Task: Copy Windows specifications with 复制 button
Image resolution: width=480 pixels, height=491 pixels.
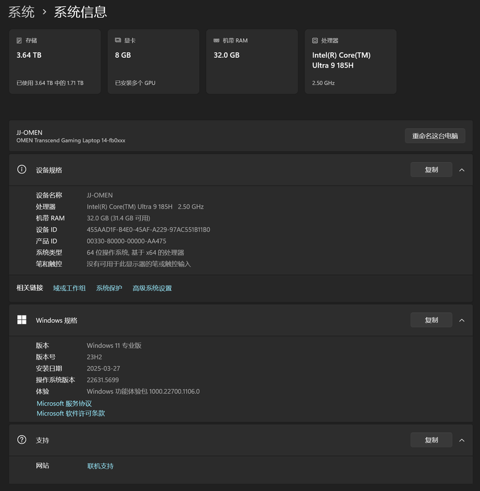Action: (x=431, y=320)
